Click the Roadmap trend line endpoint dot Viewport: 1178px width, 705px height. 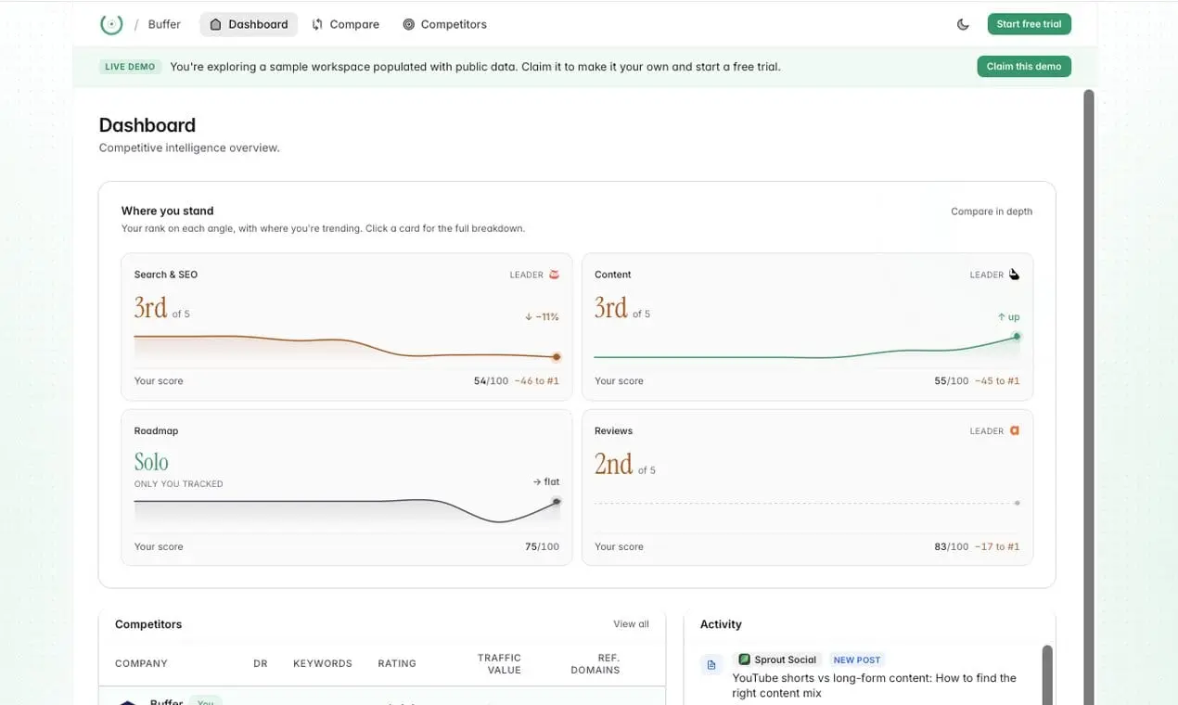click(x=557, y=501)
